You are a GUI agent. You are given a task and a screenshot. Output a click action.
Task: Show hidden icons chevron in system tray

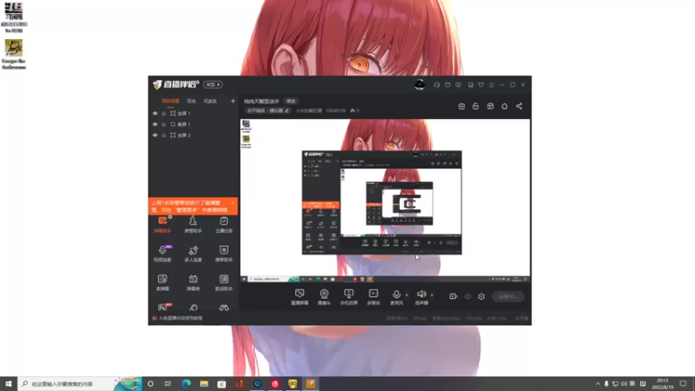coord(598,384)
